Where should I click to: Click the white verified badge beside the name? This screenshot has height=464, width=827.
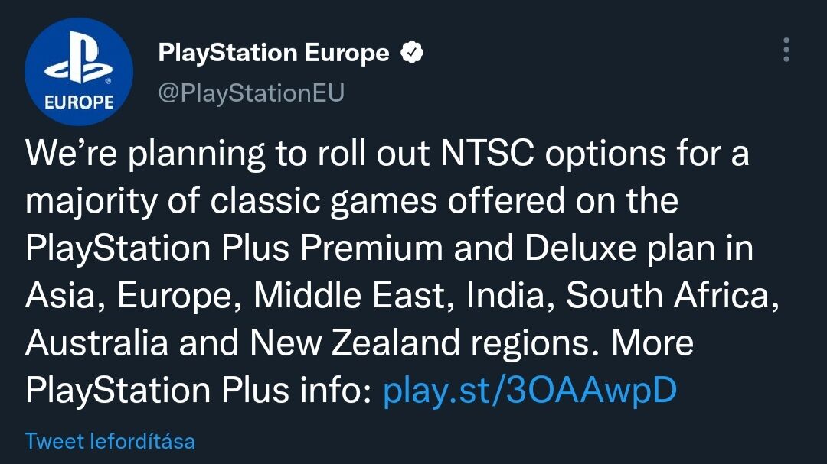click(413, 53)
